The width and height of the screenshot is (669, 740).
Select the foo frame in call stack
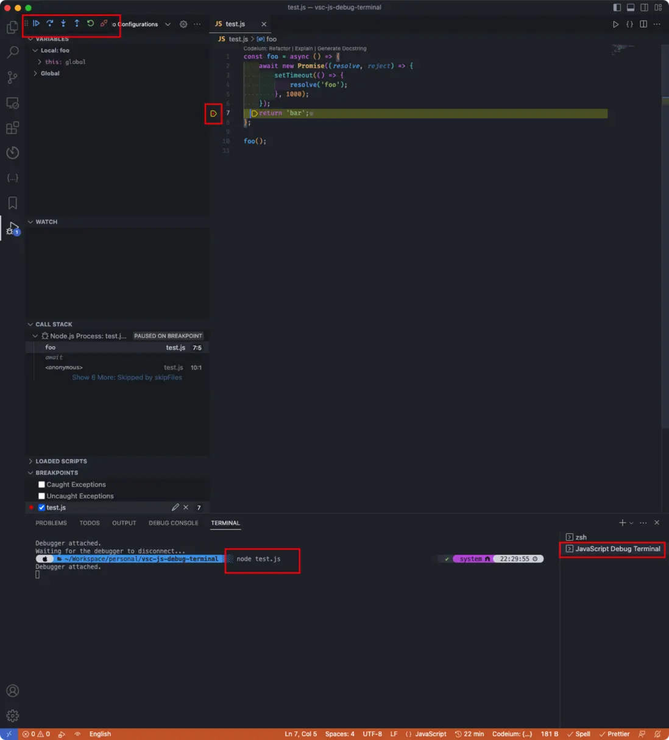pyautogui.click(x=117, y=347)
